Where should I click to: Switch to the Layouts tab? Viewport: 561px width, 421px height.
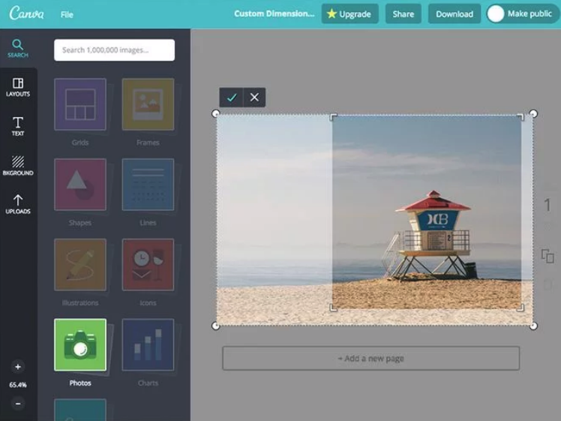(x=18, y=87)
